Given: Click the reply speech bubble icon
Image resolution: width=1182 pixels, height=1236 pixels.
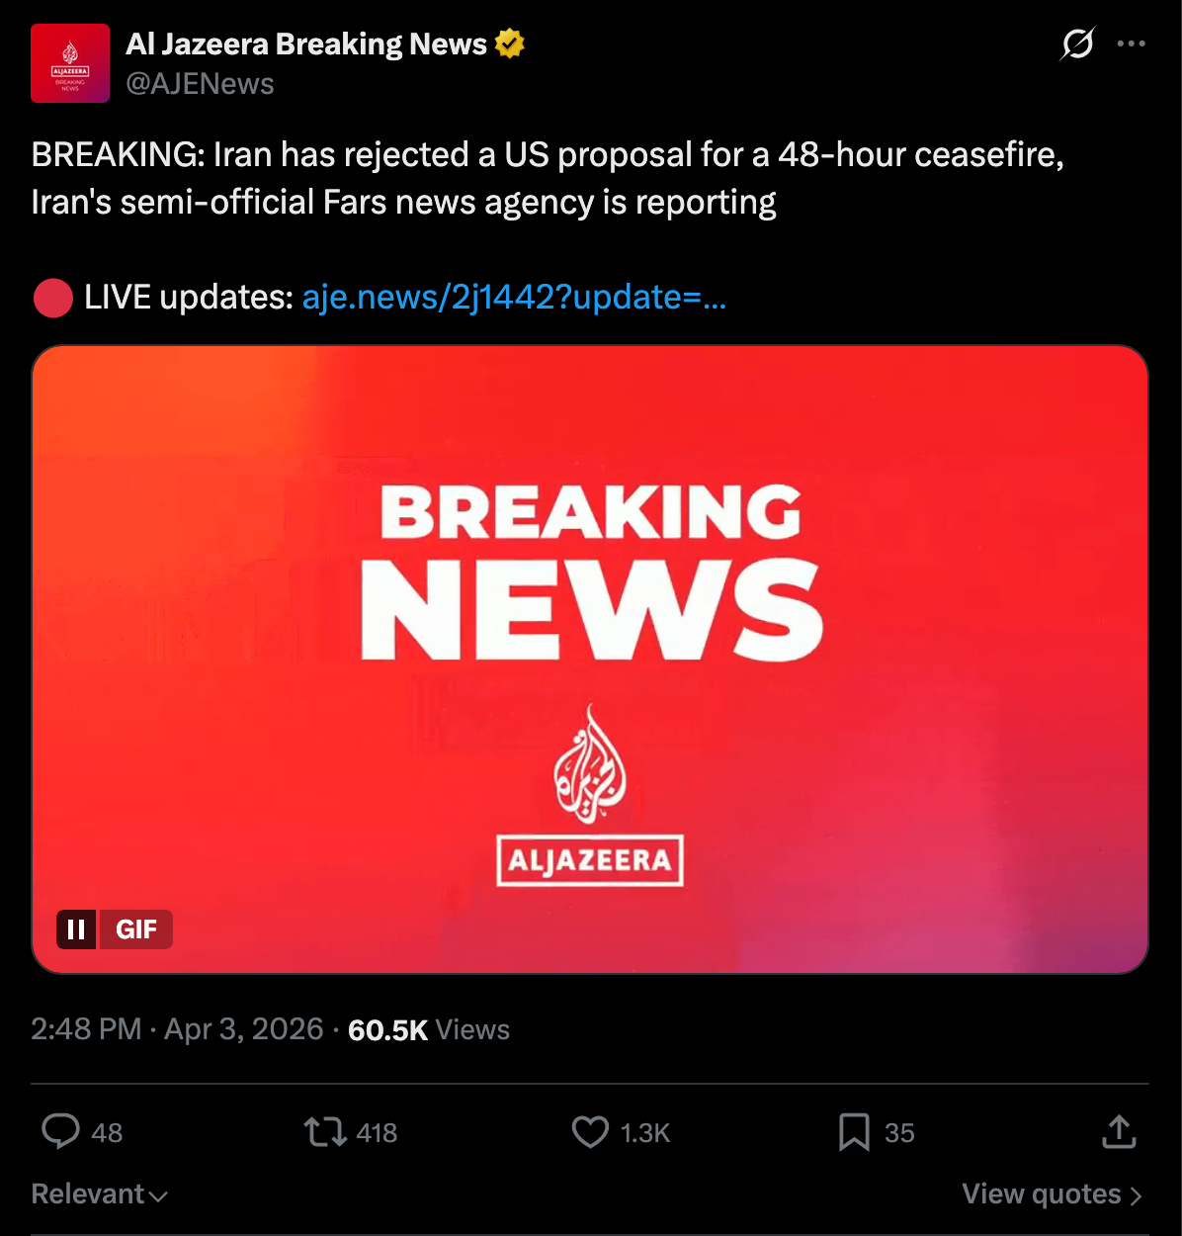Looking at the screenshot, I should click(60, 1131).
